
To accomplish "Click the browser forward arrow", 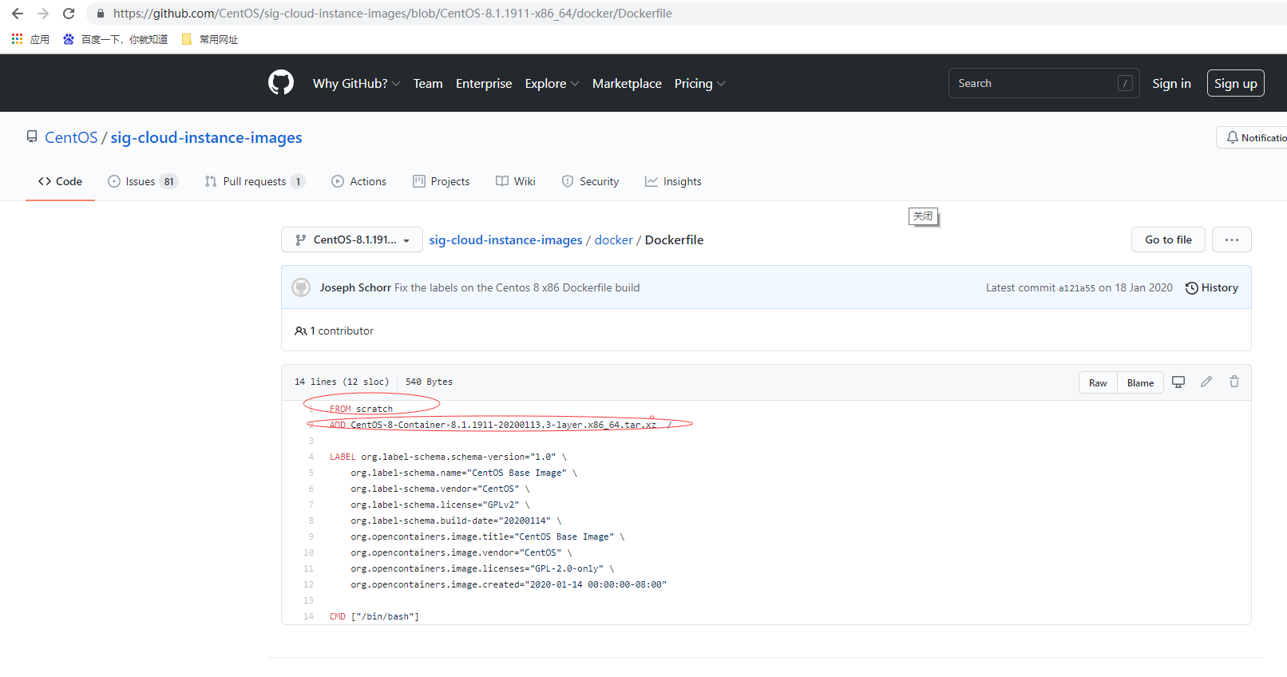I will pos(43,14).
